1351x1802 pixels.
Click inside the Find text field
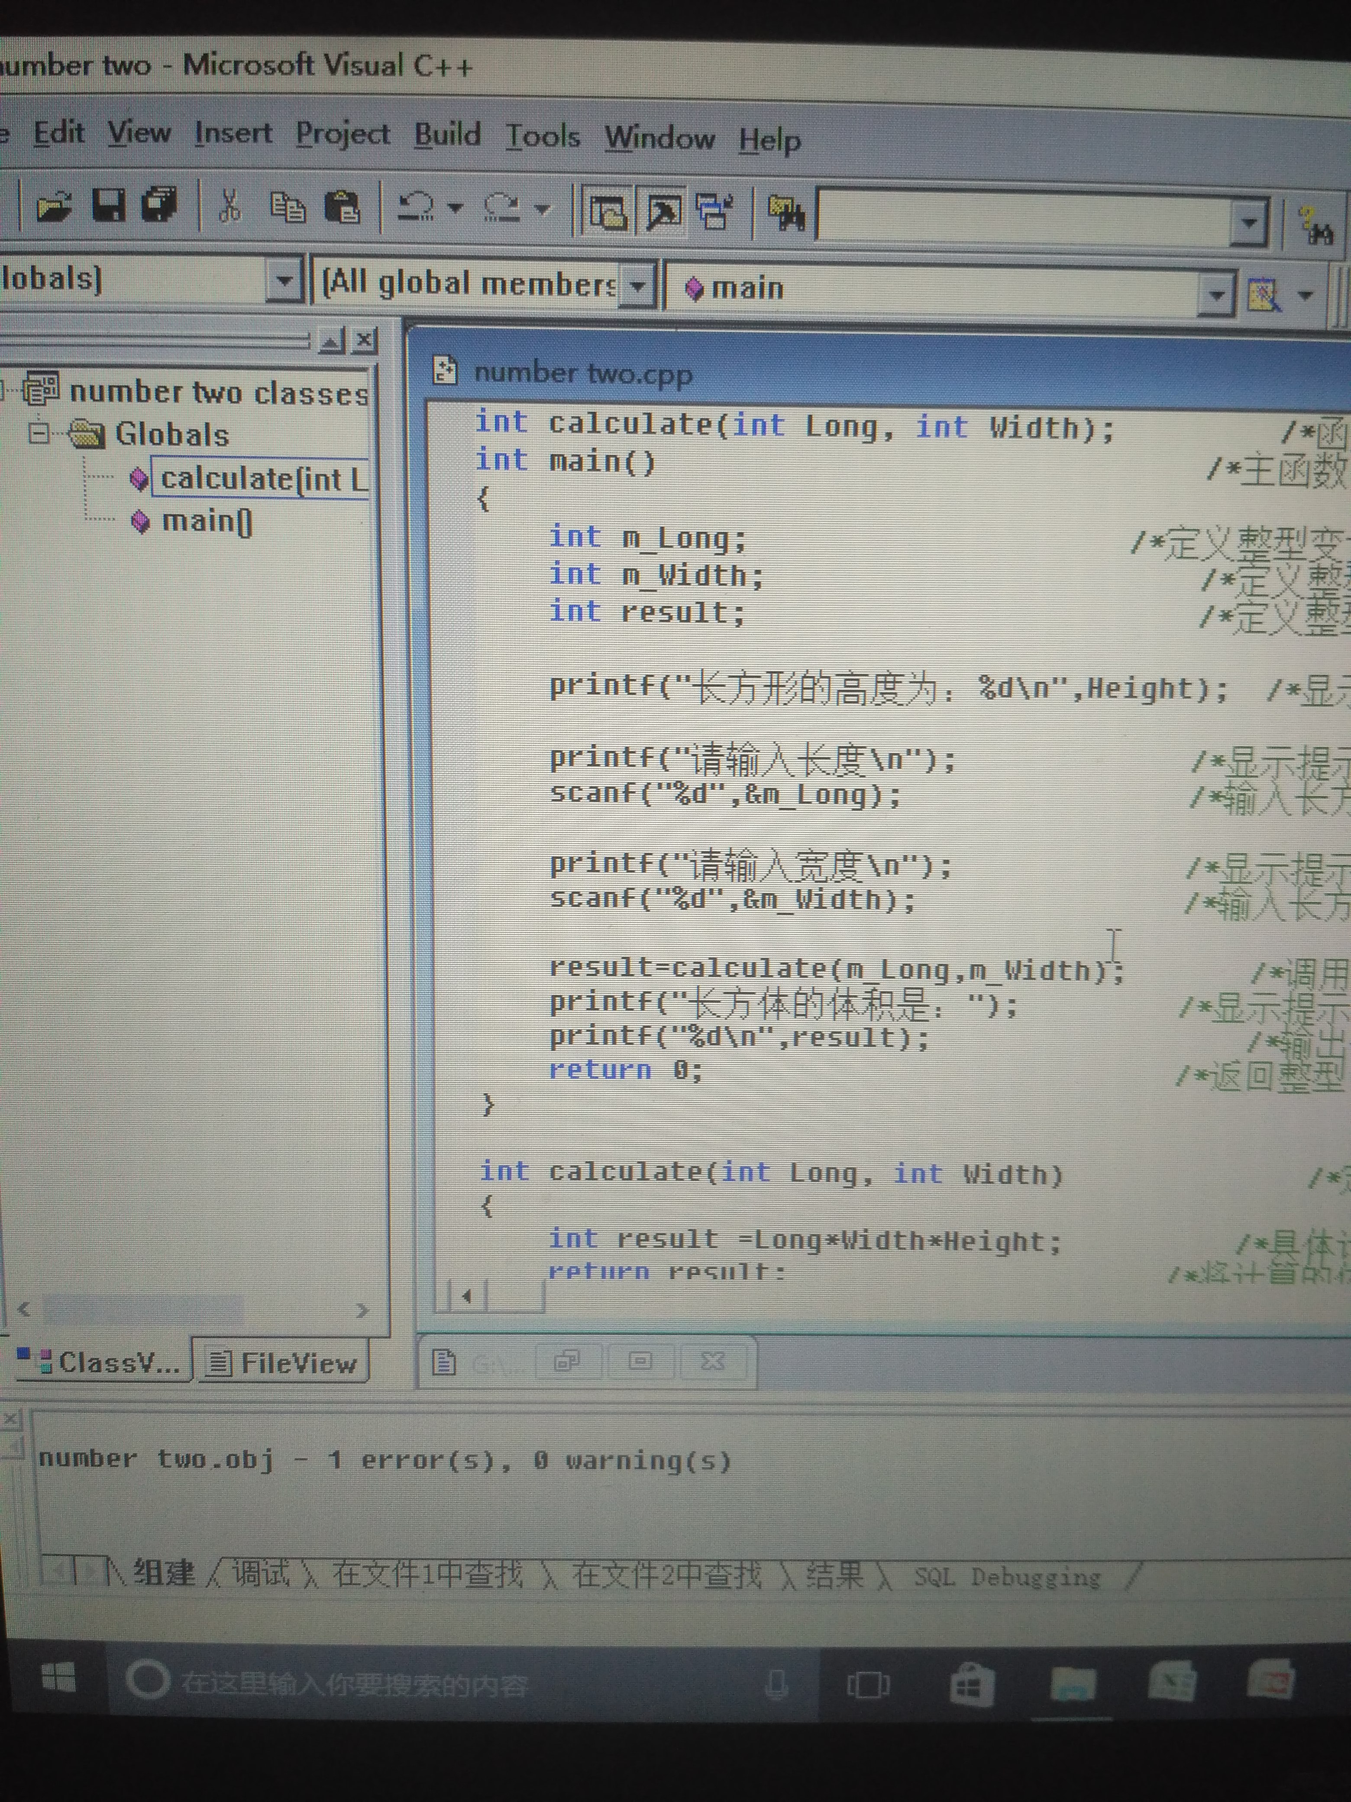[1025, 219]
